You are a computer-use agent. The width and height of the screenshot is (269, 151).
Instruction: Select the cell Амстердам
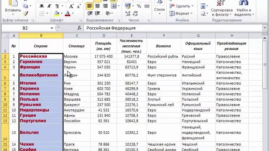76,110
